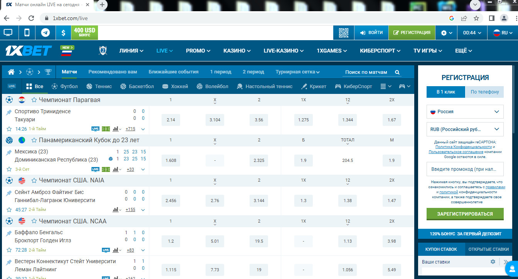Favorite Чемпионат США. NAIA star
The width and height of the screenshot is (518, 279).
pyautogui.click(x=34, y=180)
